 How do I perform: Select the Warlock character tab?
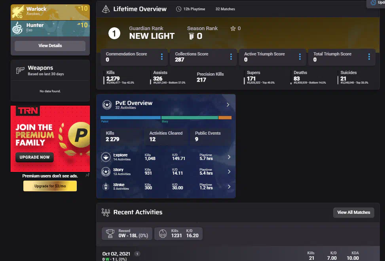pos(50,12)
